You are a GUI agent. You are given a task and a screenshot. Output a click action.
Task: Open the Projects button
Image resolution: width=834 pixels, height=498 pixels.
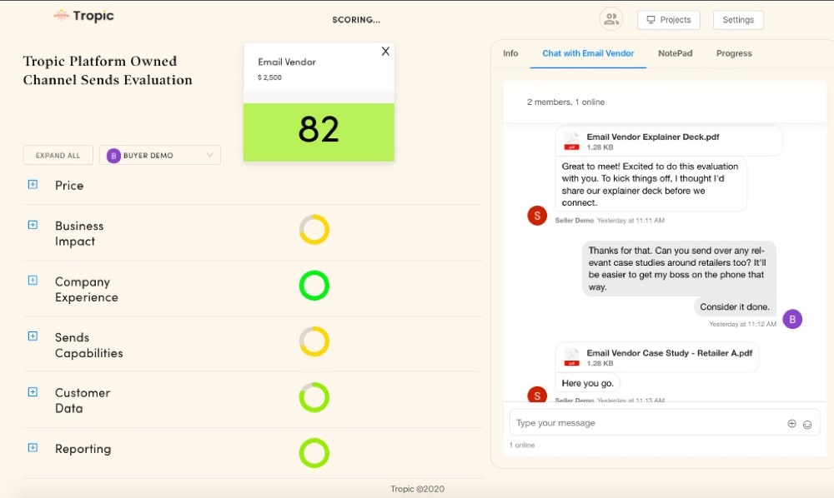[668, 20]
